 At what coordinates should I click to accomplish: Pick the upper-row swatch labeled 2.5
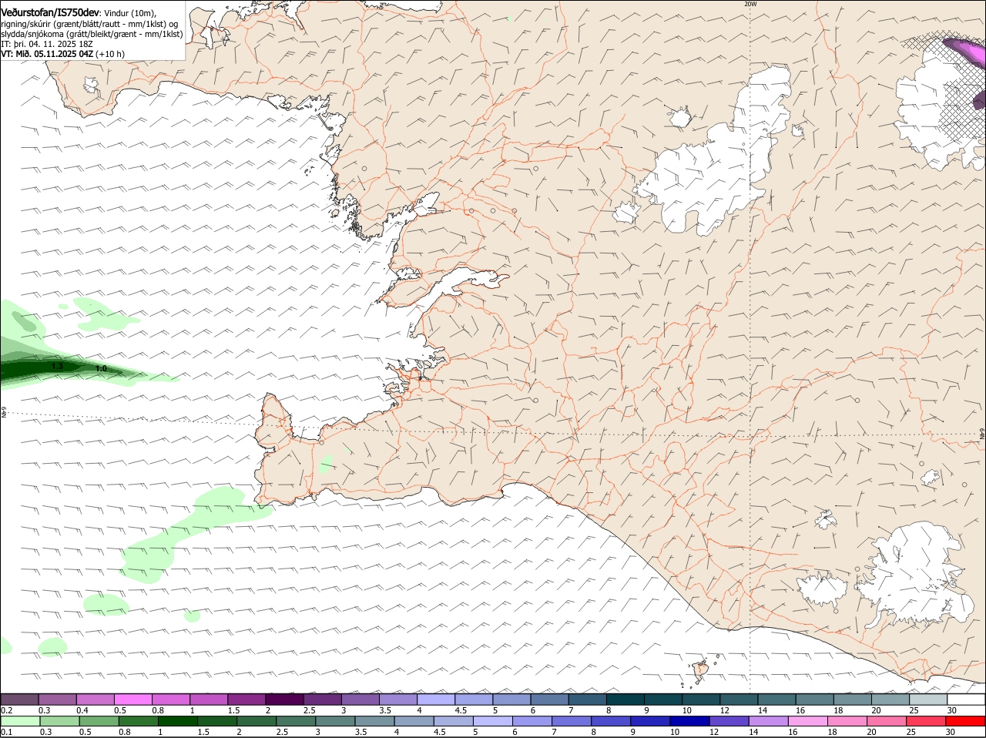(x=321, y=699)
